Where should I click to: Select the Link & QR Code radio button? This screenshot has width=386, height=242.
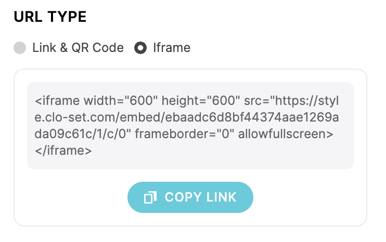[20, 48]
